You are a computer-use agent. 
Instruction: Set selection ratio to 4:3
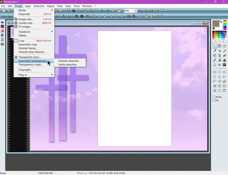tap(220, 86)
